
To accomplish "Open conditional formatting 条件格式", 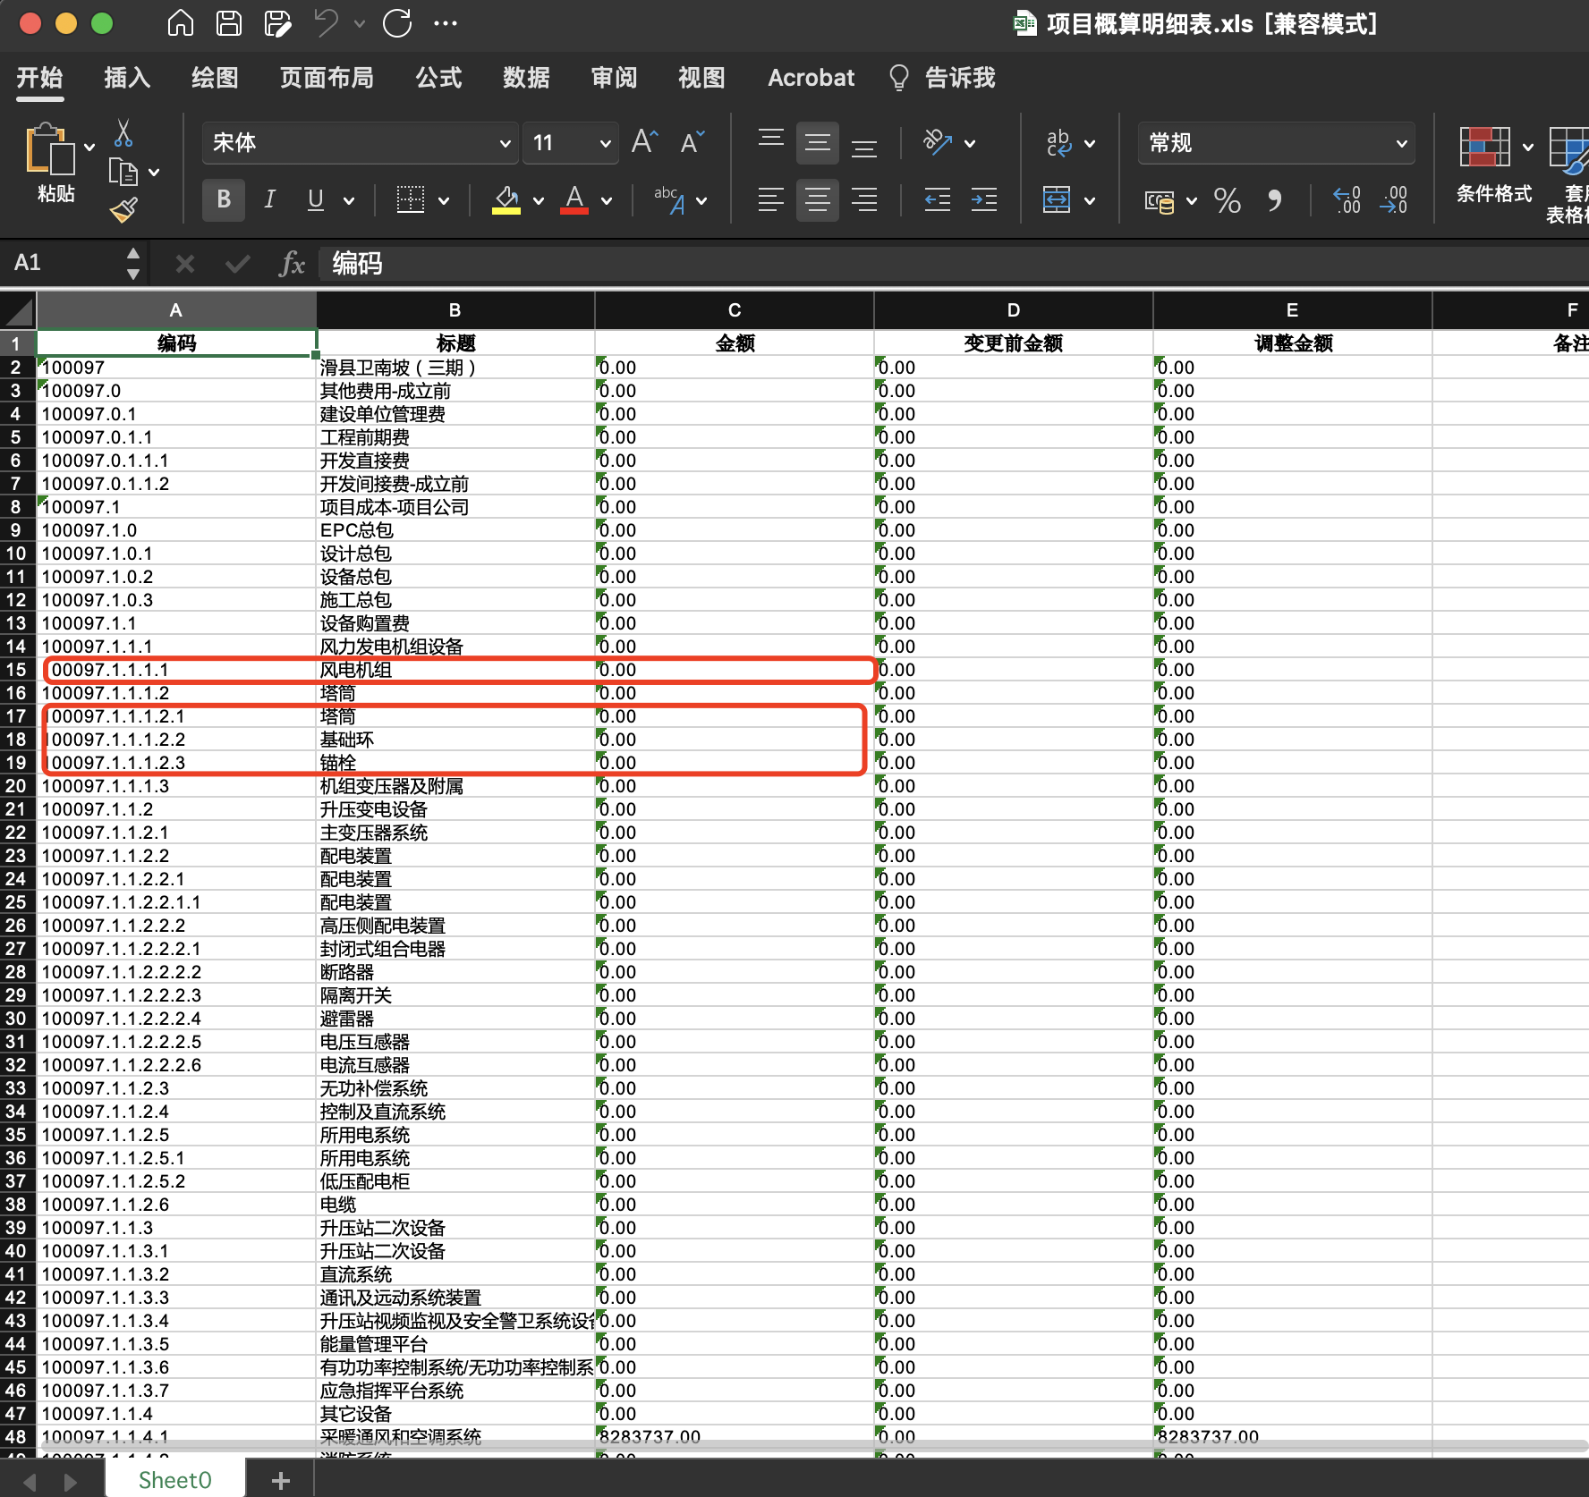I will [1493, 165].
